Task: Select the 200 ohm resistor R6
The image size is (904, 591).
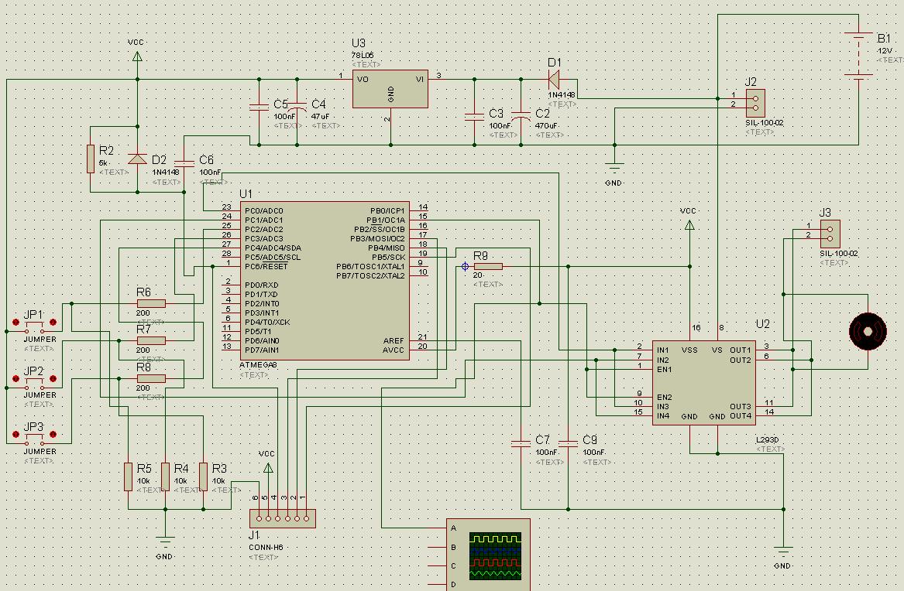Action: pos(150,303)
